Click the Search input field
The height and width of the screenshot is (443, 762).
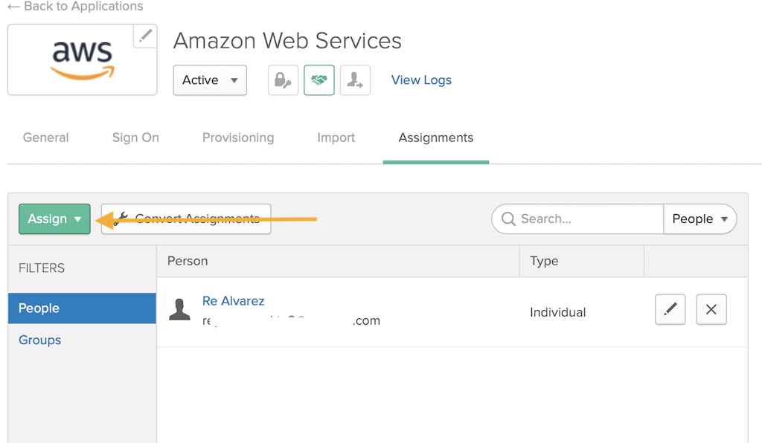(577, 219)
